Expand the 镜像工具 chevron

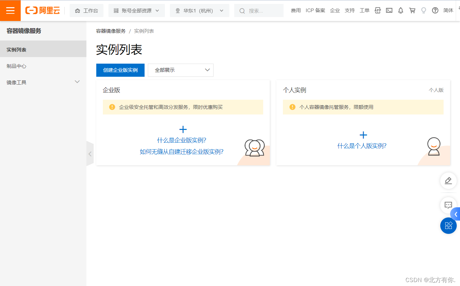(x=77, y=82)
